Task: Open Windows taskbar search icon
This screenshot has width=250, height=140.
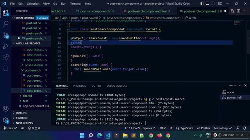Action: coord(91,135)
